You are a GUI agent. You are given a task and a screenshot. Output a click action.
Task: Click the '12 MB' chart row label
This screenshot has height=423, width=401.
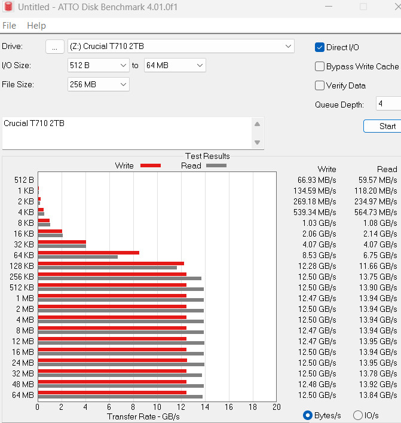click(x=23, y=341)
